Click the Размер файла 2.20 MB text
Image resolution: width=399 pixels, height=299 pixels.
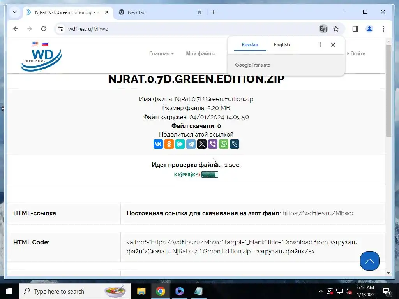point(196,108)
